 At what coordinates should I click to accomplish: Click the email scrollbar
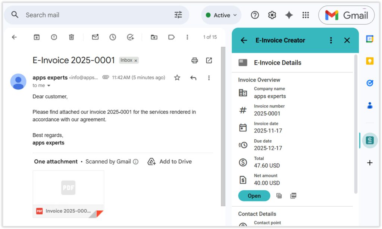click(223, 126)
